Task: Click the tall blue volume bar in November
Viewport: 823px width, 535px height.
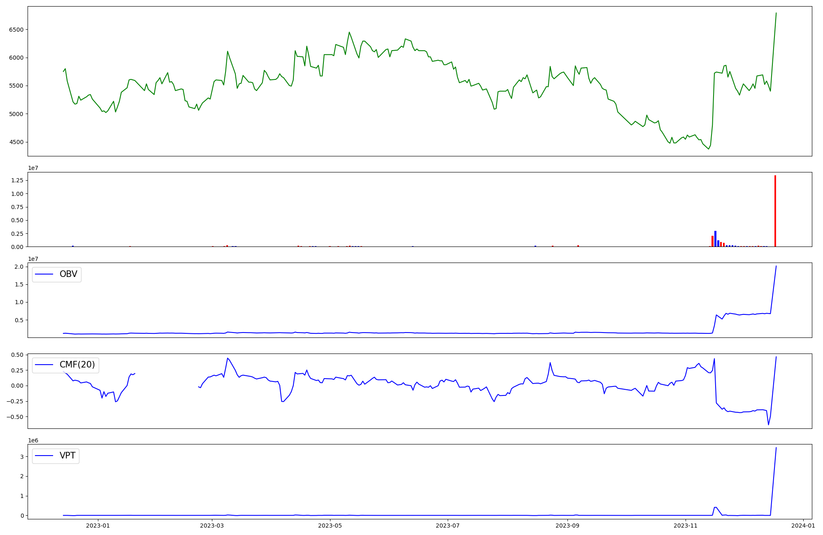Action: [715, 239]
